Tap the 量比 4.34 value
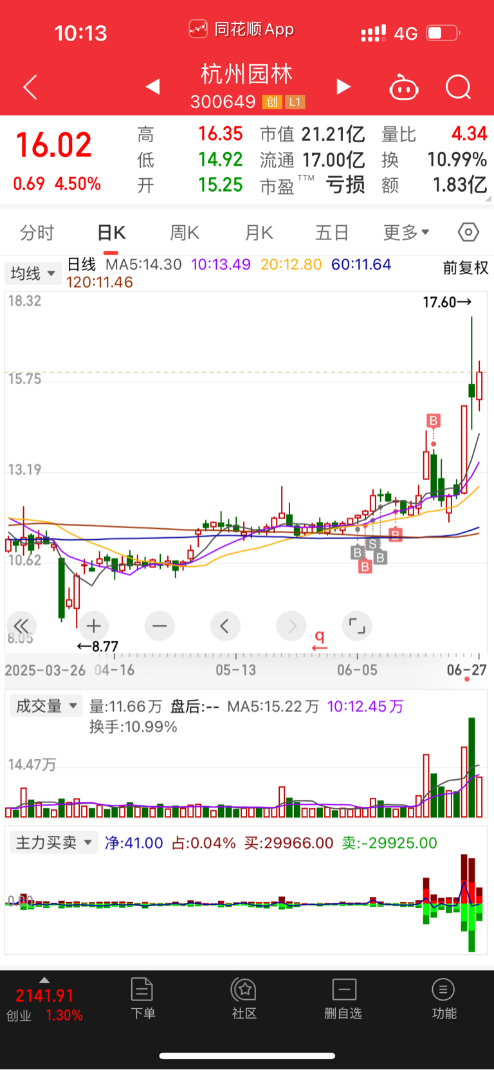The height and width of the screenshot is (1070, 494). click(x=435, y=134)
